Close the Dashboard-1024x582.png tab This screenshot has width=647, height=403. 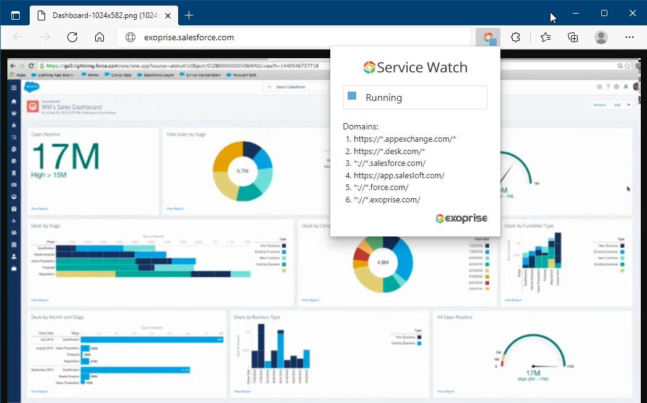pyautogui.click(x=168, y=15)
